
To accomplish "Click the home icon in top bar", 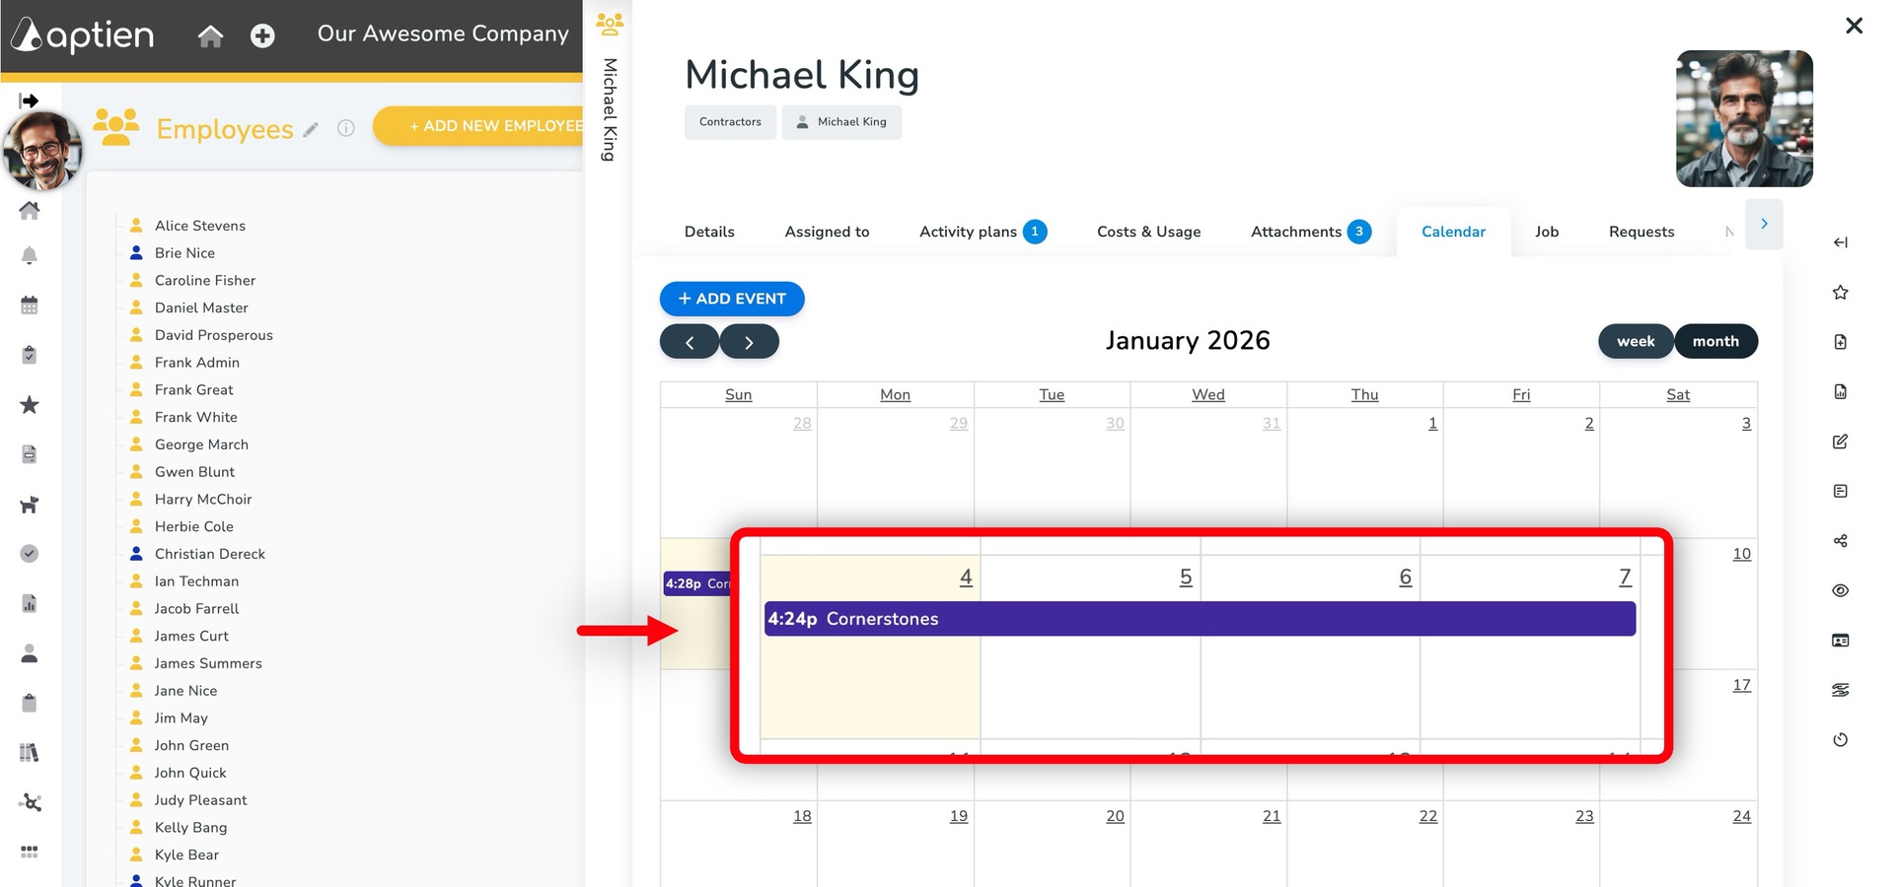I will [x=210, y=36].
